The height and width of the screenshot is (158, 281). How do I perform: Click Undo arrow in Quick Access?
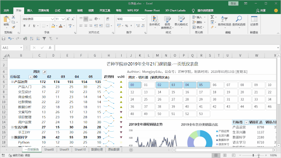coord(10,39)
